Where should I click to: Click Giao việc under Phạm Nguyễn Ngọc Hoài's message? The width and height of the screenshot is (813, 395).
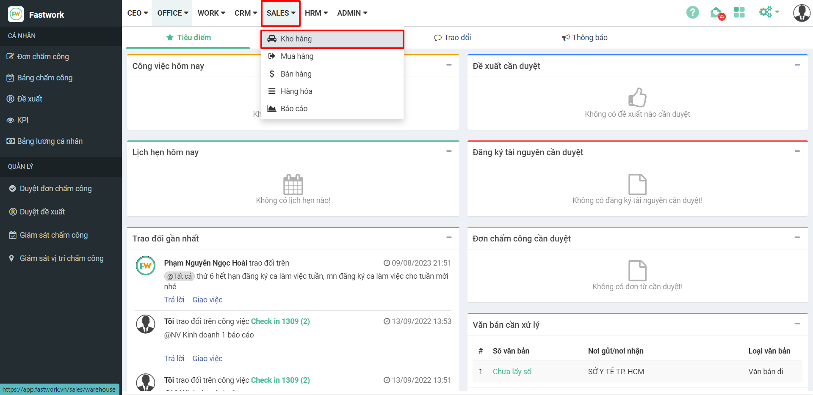point(207,300)
